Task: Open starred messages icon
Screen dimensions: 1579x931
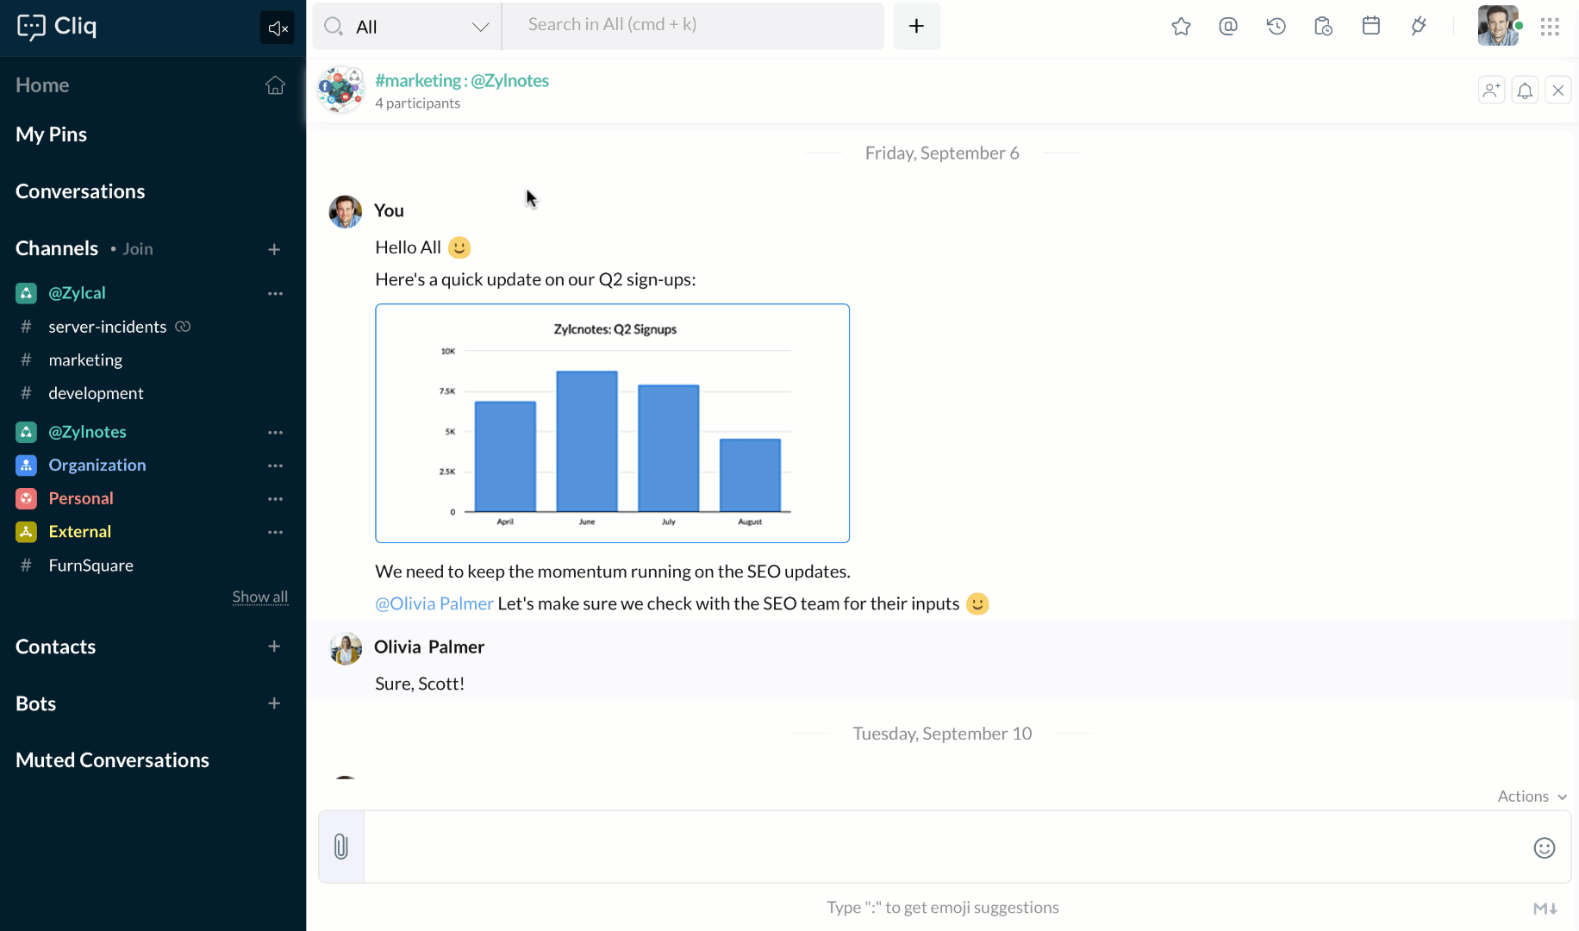Action: [x=1181, y=27]
